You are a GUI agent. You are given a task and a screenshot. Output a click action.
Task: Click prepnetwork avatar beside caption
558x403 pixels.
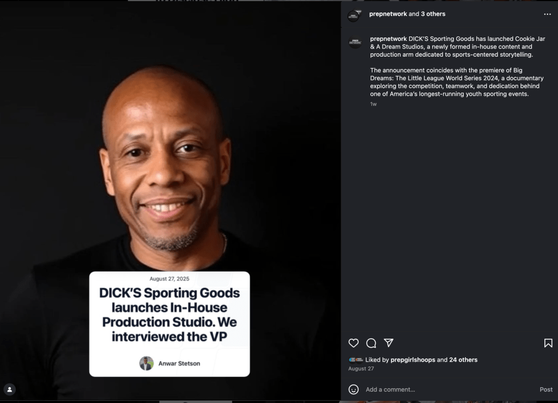[355, 42]
